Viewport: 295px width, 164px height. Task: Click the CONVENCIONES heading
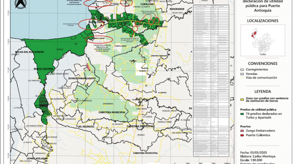(263, 63)
